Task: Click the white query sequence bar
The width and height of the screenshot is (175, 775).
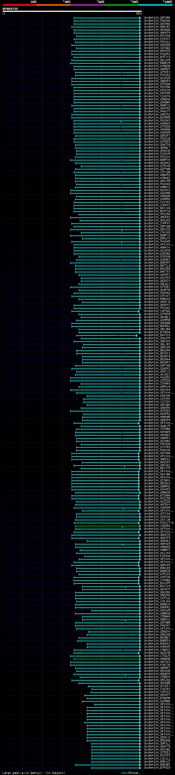Action: coord(72,11)
